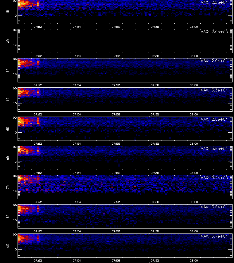Click the 10 y-axis value of panel 7R

coord(15,191)
